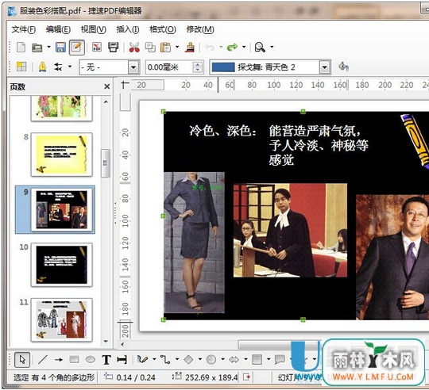Click the Redo green arrow icon
The height and width of the screenshot is (390, 429).
[232, 48]
